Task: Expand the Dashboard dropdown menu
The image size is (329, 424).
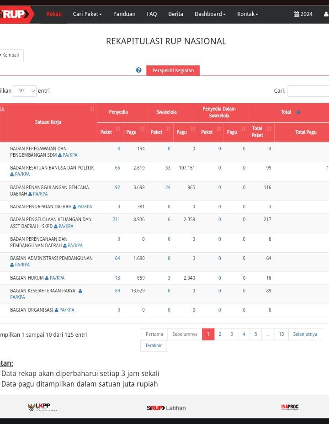Action: pos(210,14)
